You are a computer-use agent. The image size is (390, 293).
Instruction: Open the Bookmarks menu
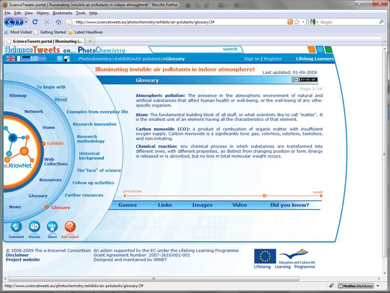click(62, 13)
